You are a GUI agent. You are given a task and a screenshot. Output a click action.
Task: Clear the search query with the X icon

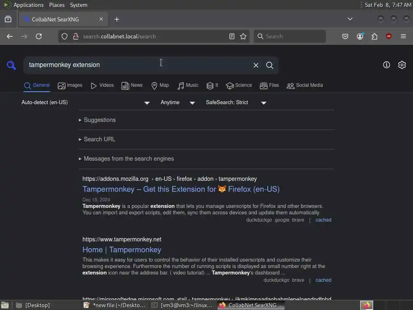[x=256, y=65]
